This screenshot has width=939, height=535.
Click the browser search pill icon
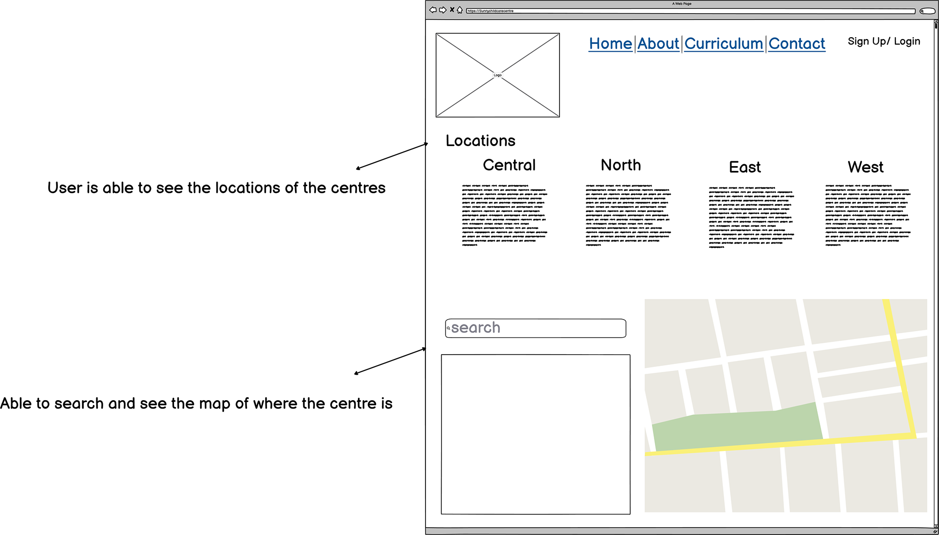tap(927, 11)
